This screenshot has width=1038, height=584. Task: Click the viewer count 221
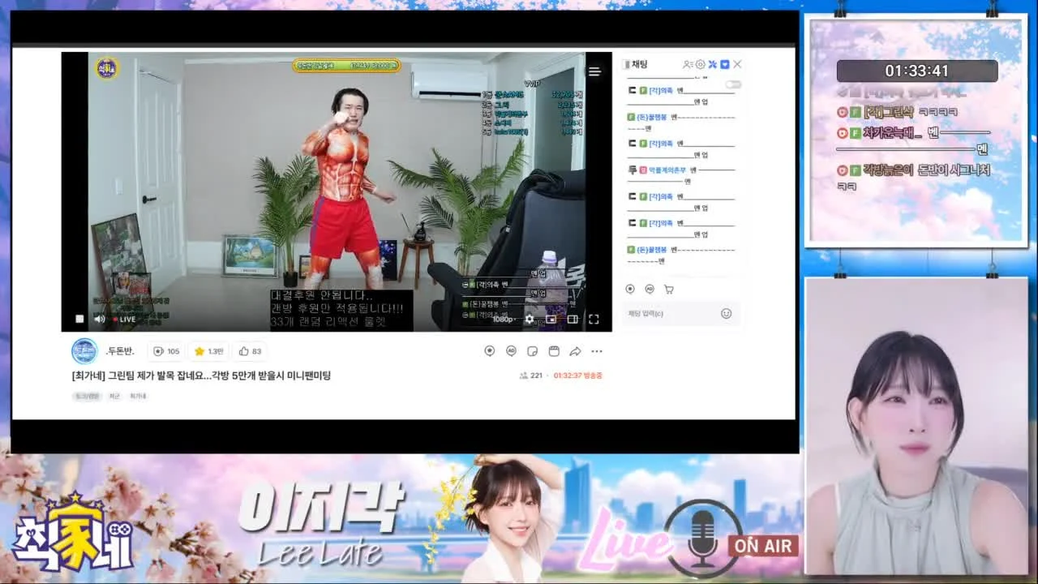pos(531,376)
